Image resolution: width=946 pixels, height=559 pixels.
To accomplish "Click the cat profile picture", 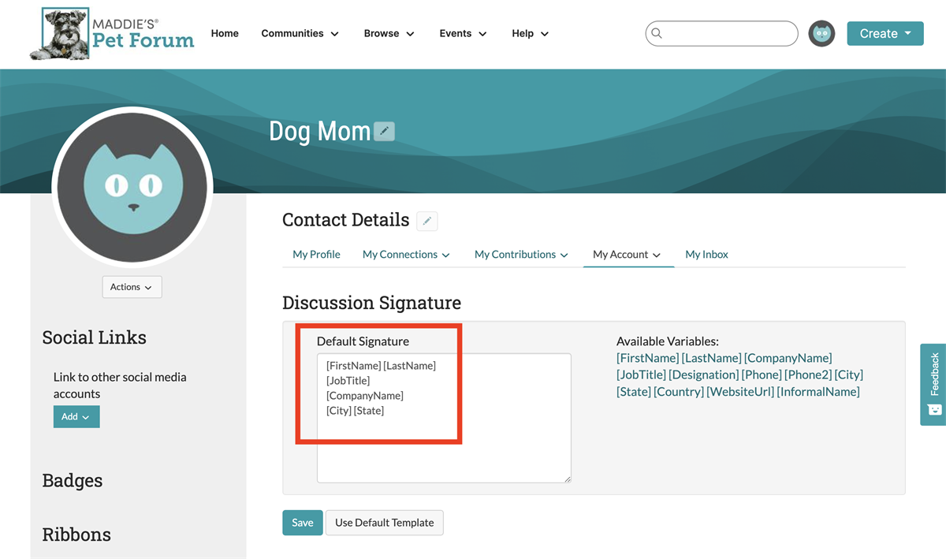I will 132,186.
